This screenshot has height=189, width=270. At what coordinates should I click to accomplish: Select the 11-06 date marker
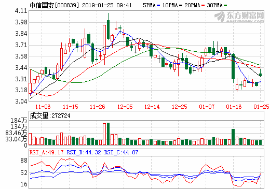click(43, 107)
